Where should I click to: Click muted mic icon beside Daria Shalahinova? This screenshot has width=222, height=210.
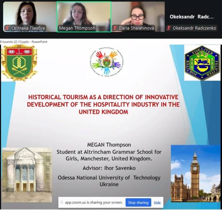pyautogui.click(x=115, y=28)
